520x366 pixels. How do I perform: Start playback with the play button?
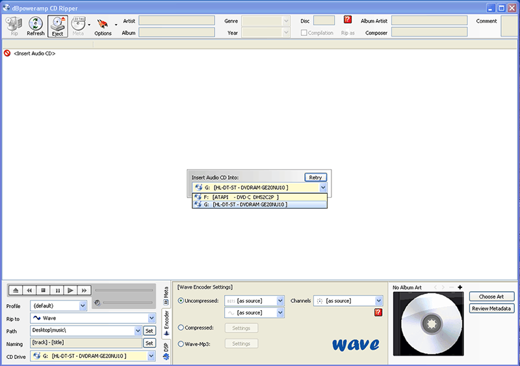click(x=71, y=291)
